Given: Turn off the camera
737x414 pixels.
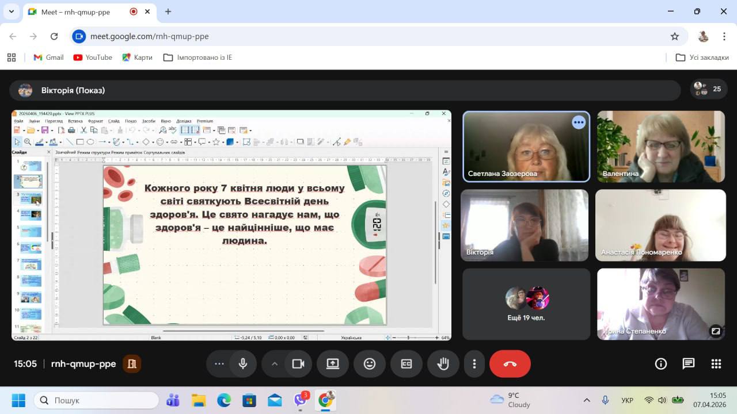Looking at the screenshot, I should tap(298, 363).
